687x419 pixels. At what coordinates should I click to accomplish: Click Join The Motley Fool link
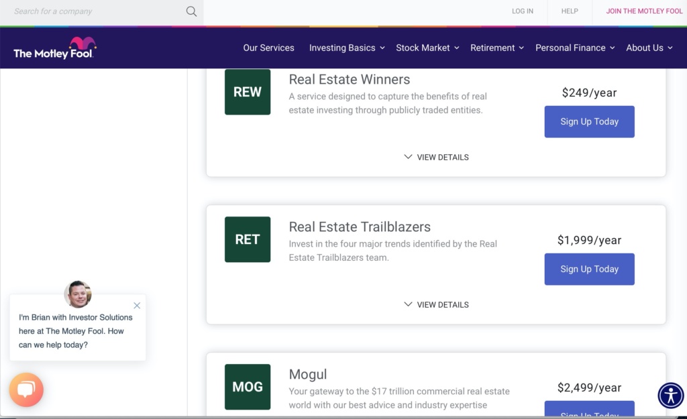644,11
